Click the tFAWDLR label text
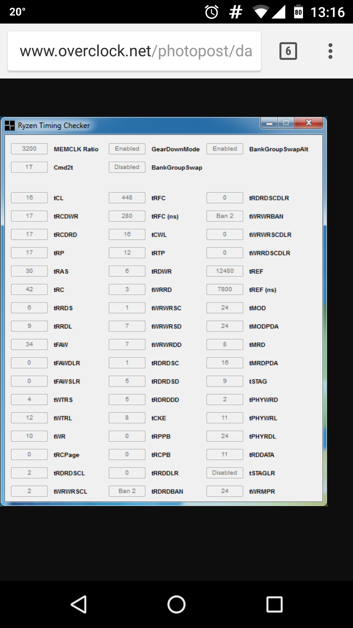This screenshot has width=353, height=628. [67, 363]
